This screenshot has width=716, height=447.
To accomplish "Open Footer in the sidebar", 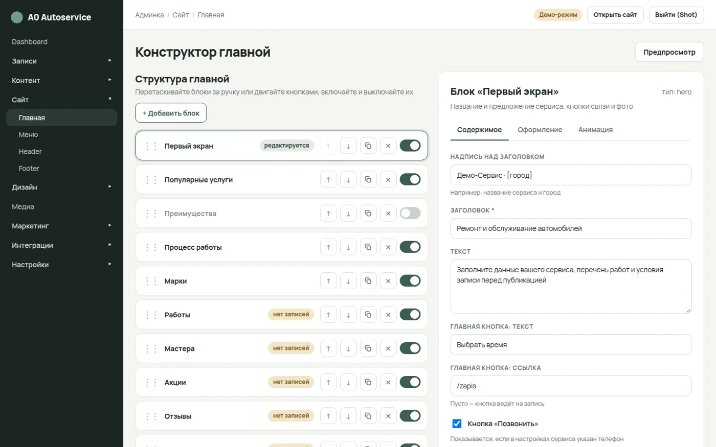I will [x=61, y=168].
